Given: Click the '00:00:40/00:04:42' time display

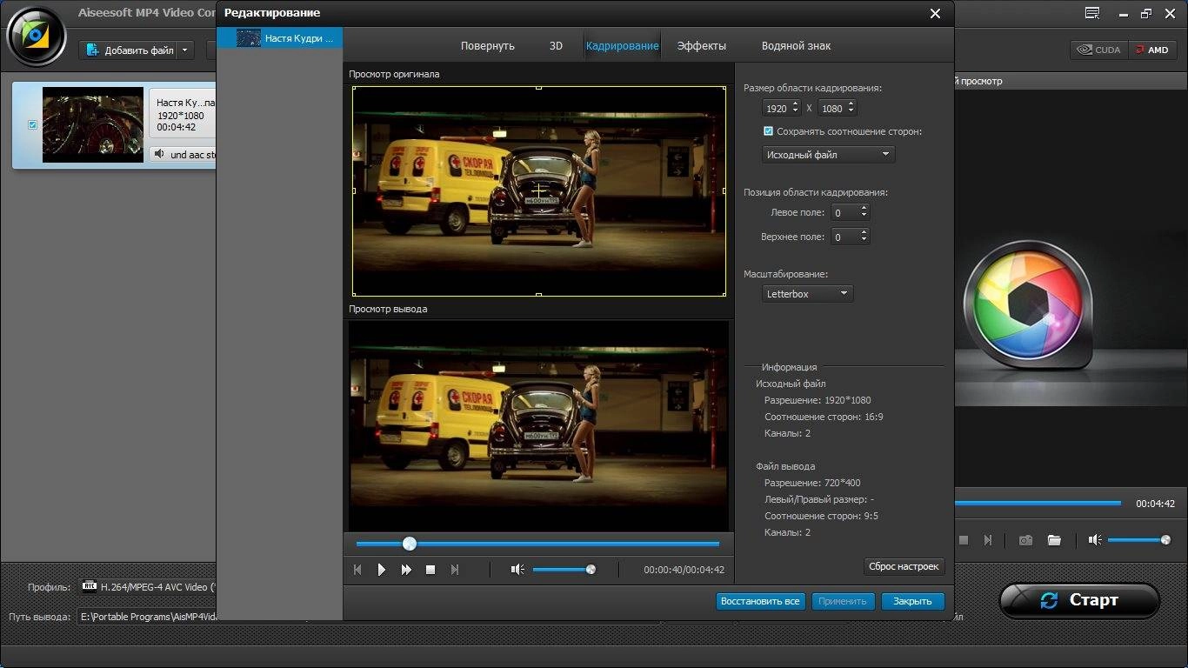Looking at the screenshot, I should (x=684, y=570).
